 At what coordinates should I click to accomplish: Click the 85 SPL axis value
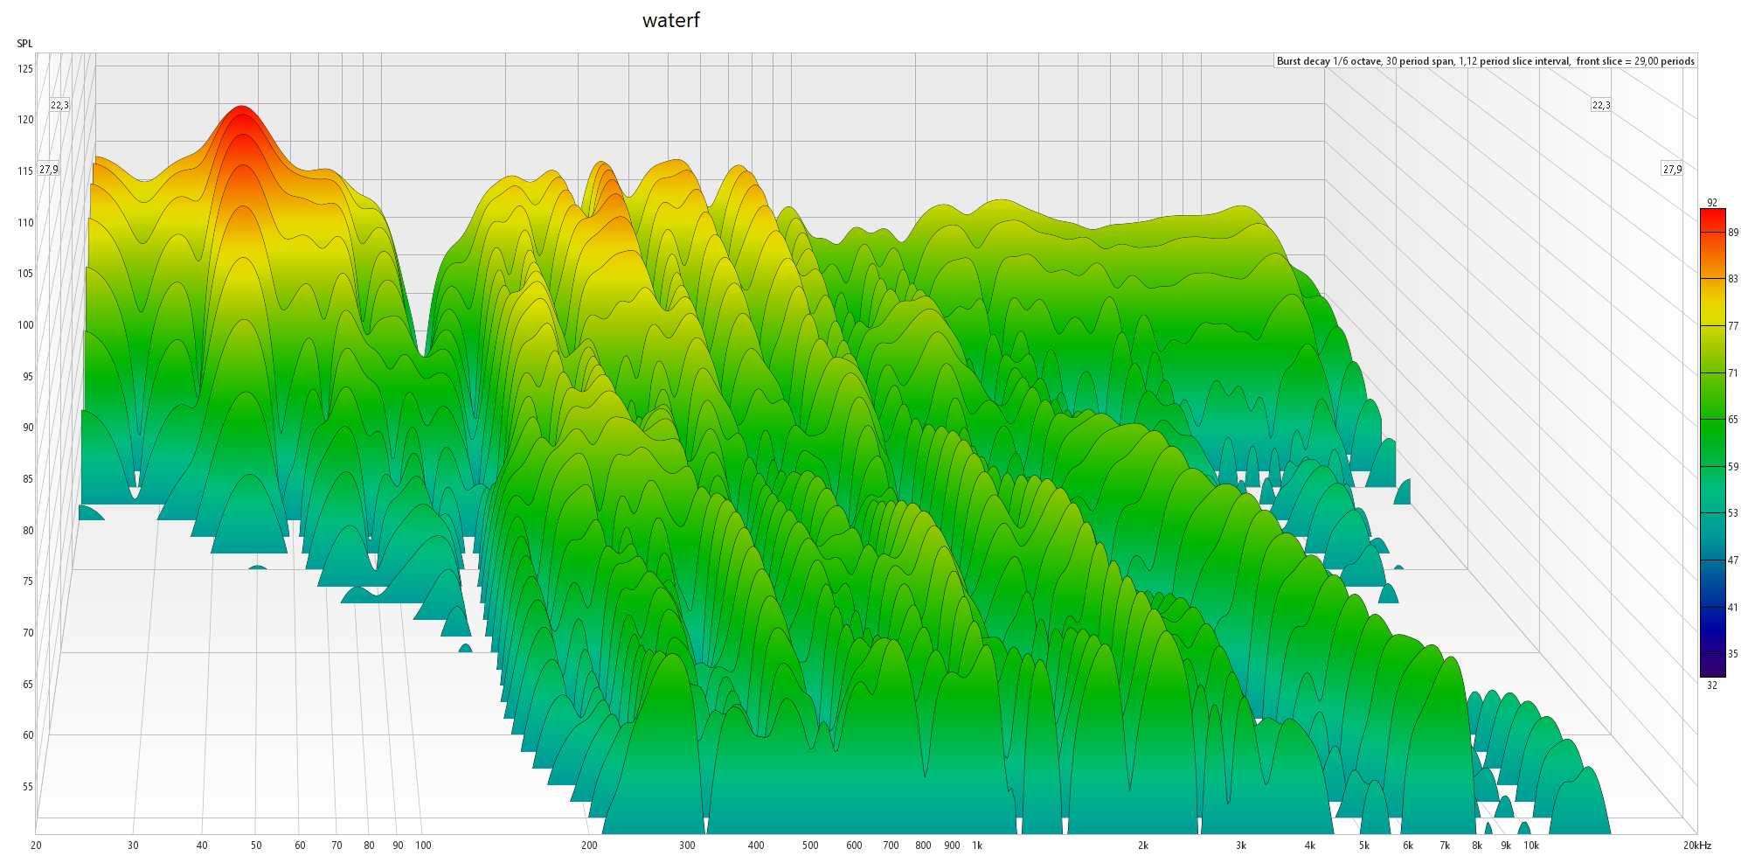tap(28, 479)
